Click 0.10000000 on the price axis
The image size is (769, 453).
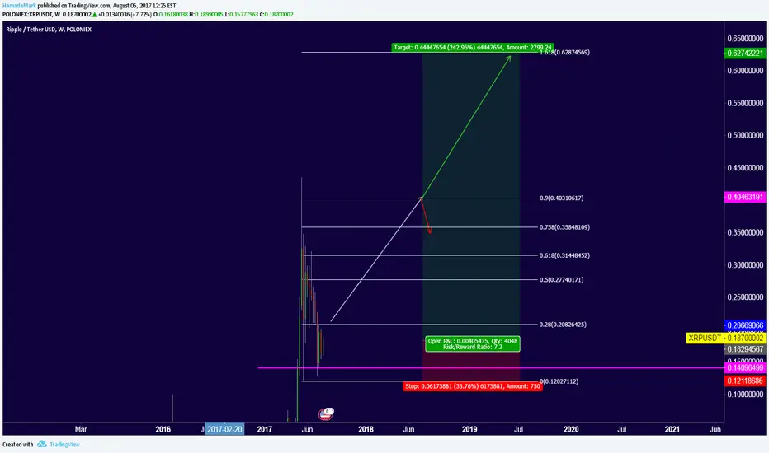(x=745, y=395)
